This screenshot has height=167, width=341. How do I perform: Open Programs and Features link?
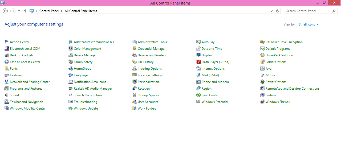click(x=26, y=89)
